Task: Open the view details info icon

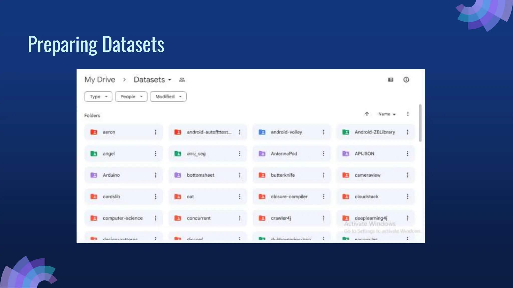Action: 406,80
